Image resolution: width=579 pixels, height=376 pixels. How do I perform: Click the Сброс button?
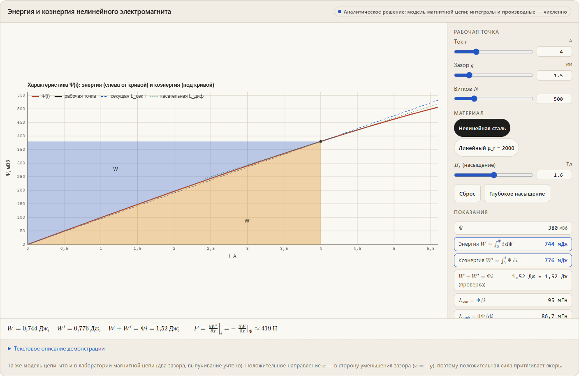(x=467, y=194)
